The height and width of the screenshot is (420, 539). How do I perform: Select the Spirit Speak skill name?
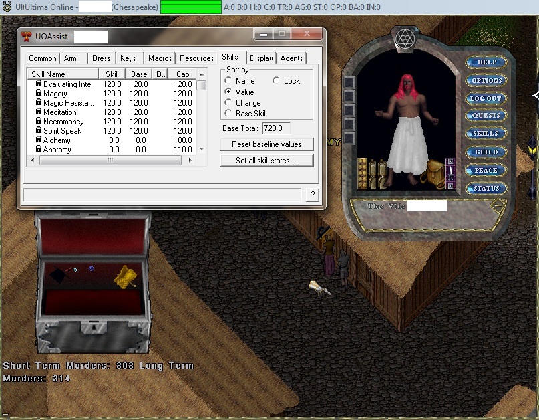click(x=62, y=131)
